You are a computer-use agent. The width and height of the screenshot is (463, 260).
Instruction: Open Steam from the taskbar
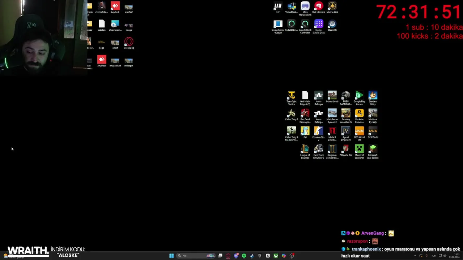(x=252, y=256)
